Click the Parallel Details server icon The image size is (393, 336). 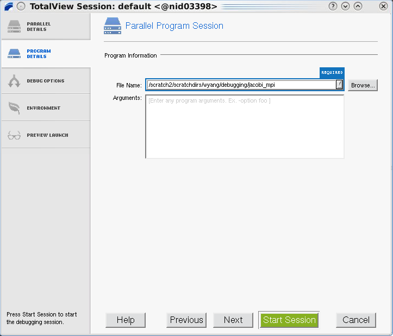(14, 27)
